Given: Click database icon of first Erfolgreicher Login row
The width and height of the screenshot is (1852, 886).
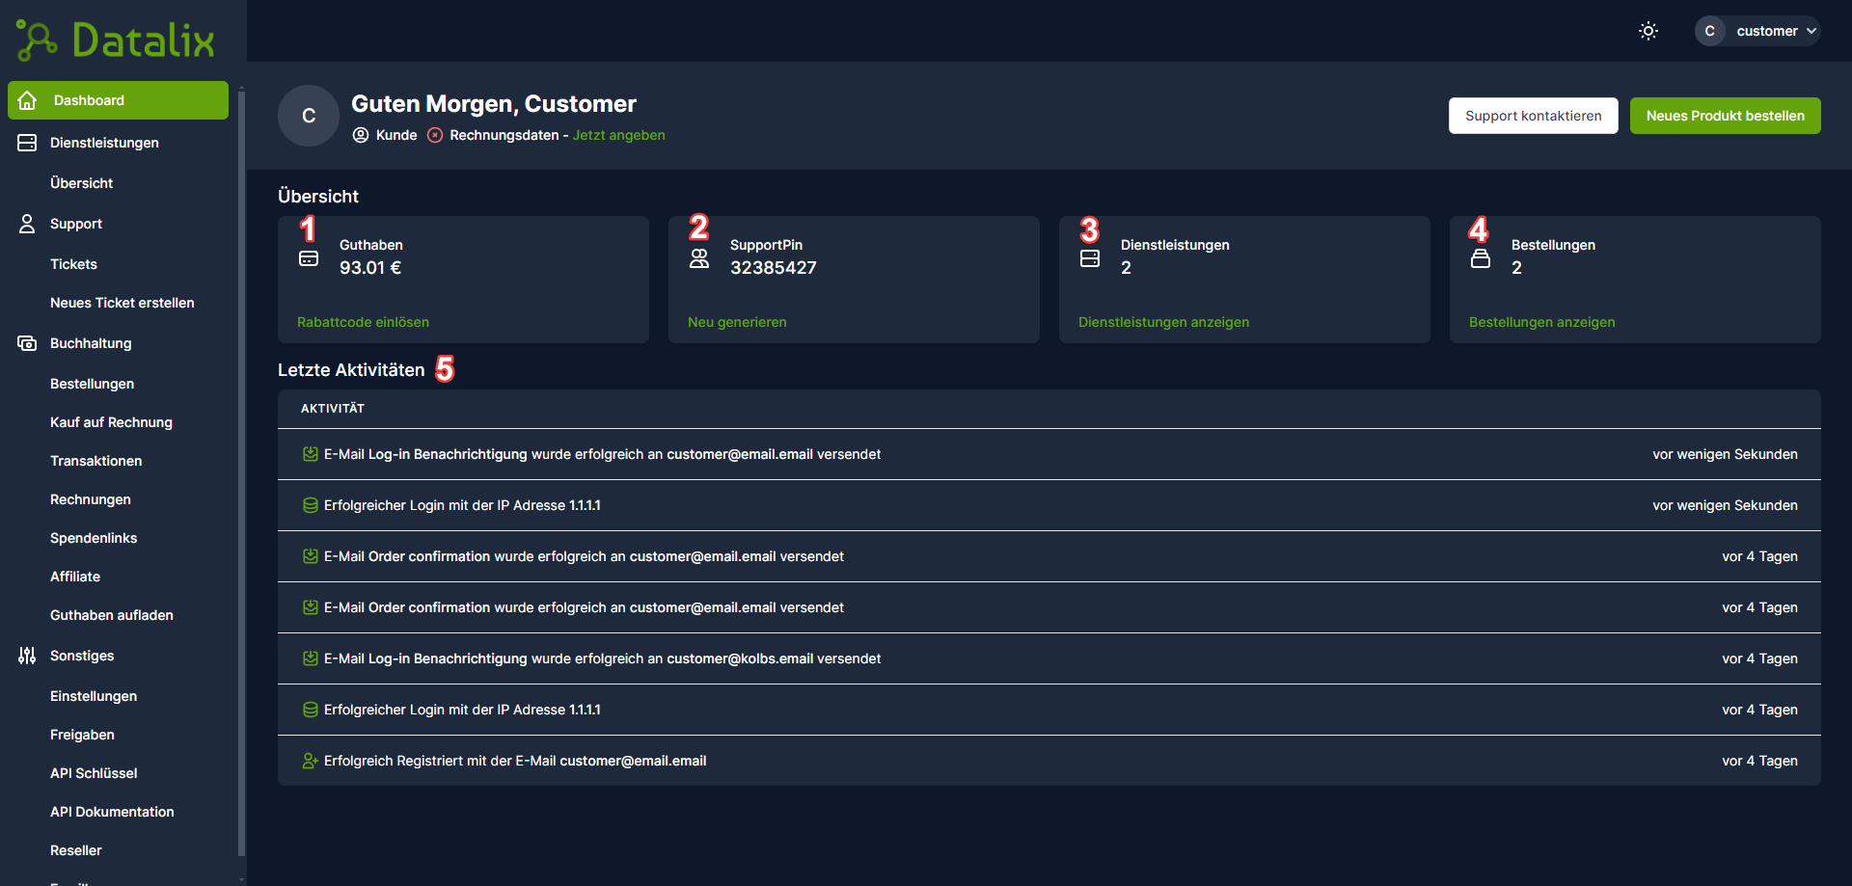Looking at the screenshot, I should [x=311, y=505].
